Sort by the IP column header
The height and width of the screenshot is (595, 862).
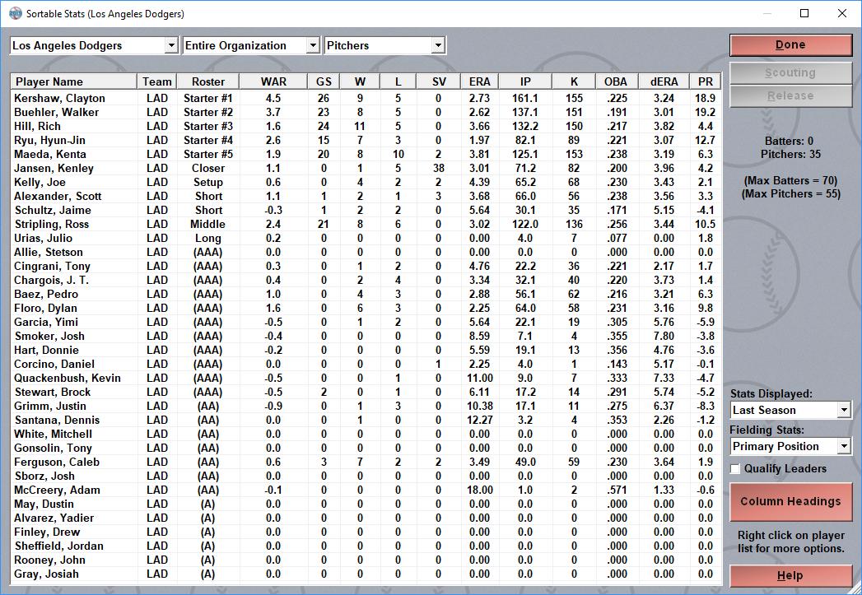[x=525, y=81]
